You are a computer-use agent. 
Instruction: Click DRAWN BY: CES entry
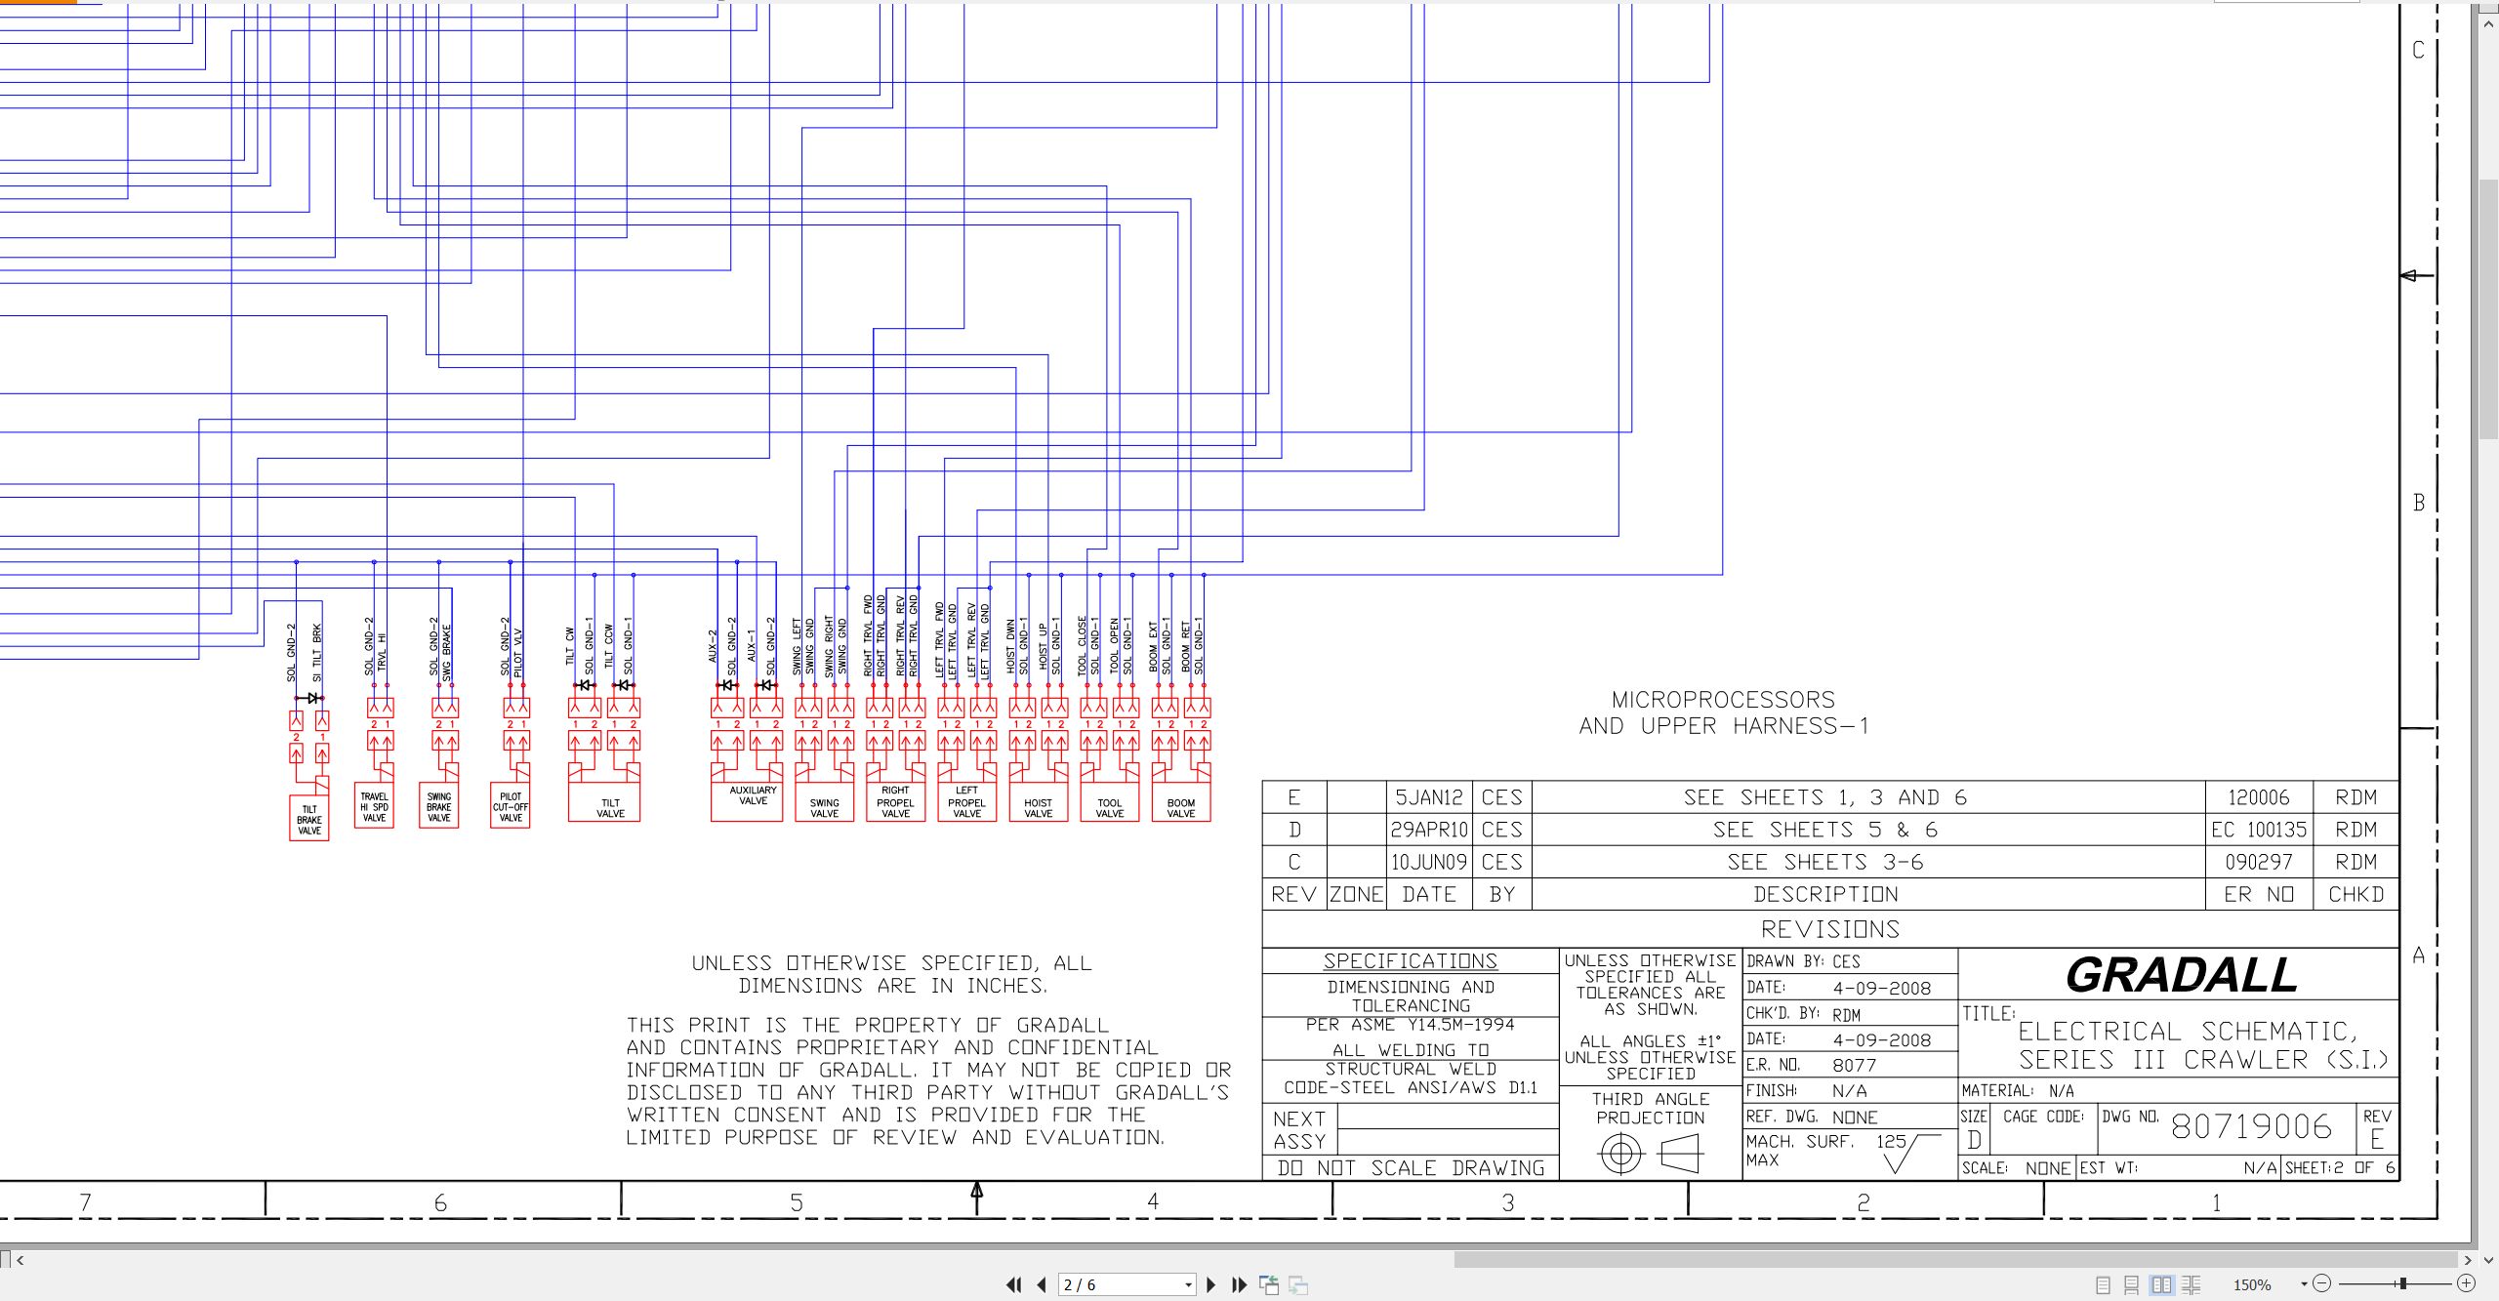[1804, 961]
